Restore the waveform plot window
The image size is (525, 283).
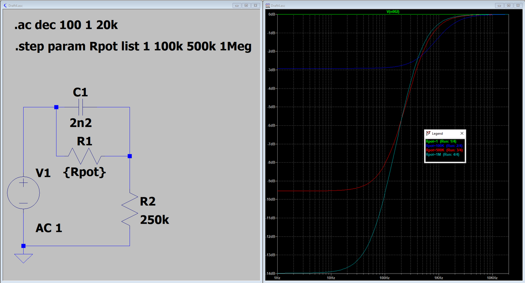(509, 5)
